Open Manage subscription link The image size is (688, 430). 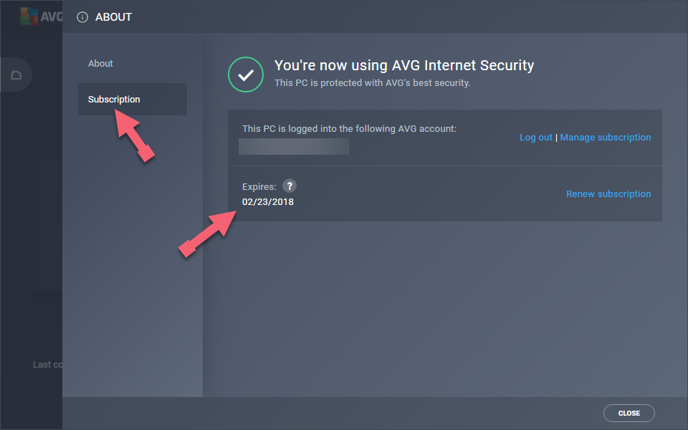(x=605, y=138)
